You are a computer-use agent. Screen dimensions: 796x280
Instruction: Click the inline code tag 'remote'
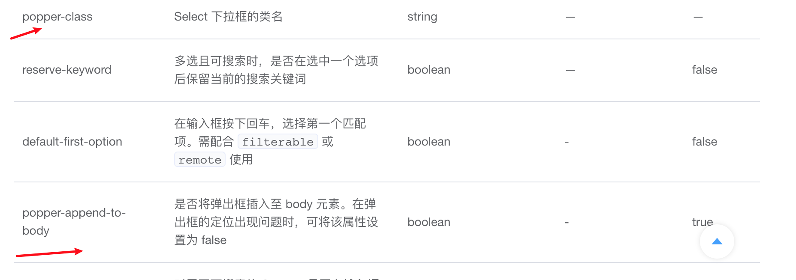pos(199,159)
